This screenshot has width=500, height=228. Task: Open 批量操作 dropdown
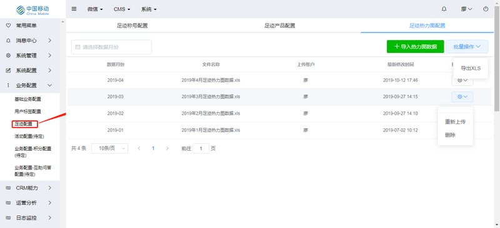pyautogui.click(x=467, y=47)
